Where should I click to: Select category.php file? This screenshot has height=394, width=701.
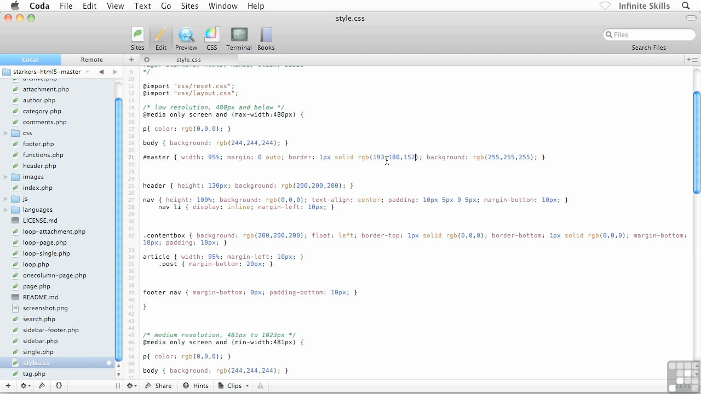click(x=42, y=111)
